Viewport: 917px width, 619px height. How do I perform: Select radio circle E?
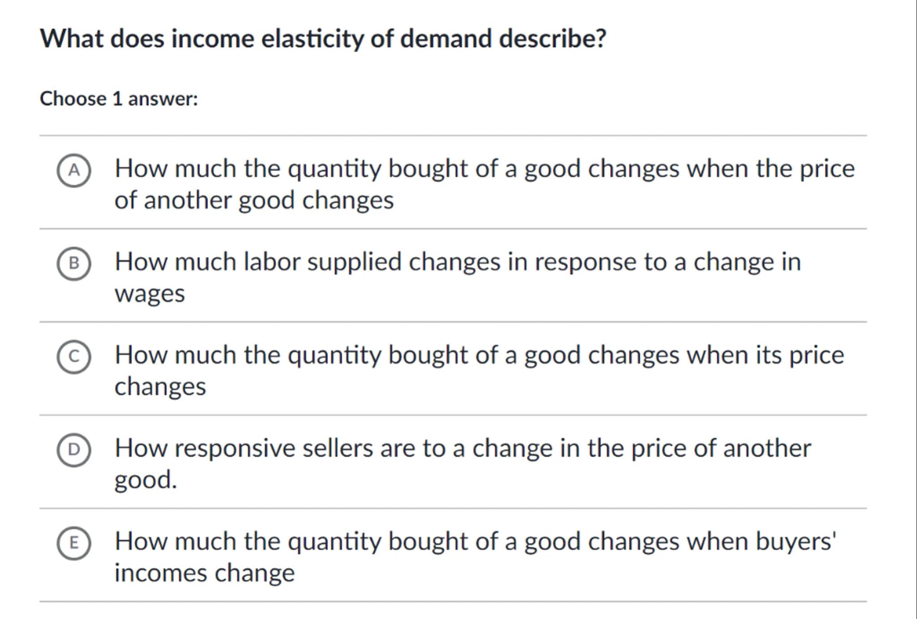point(74,543)
